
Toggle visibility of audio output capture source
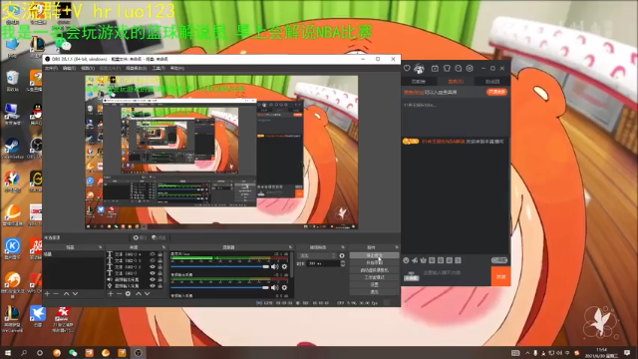[x=153, y=279]
